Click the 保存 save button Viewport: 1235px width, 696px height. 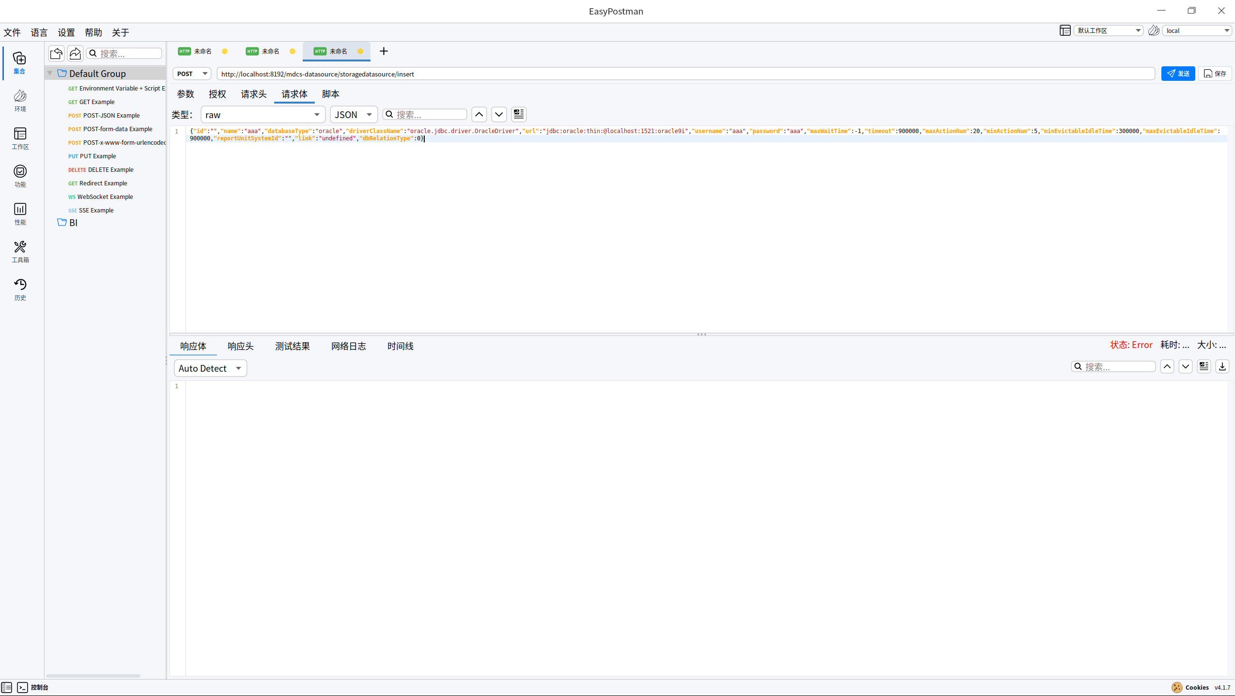[x=1215, y=74]
